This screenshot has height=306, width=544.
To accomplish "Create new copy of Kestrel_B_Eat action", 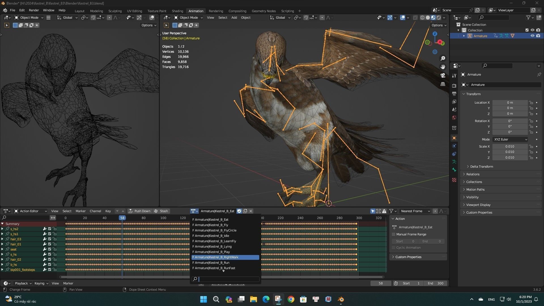I will coord(245,211).
